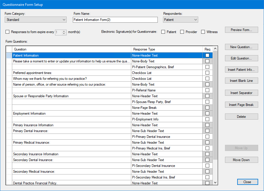Mark Preferred appointment times as required

pyautogui.click(x=207, y=73)
